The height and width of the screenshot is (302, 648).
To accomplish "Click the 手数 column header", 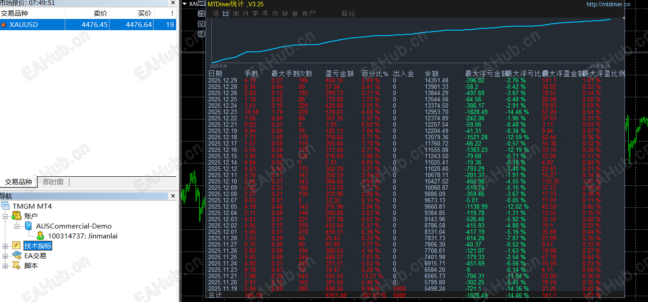I will [x=251, y=73].
